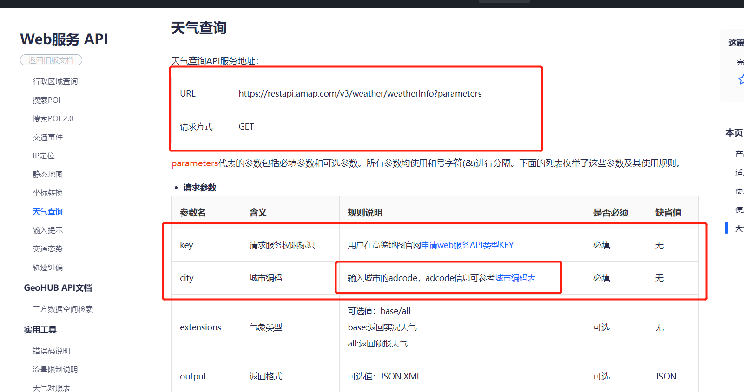
Task: Select 搜索POI 2.0 in sidebar
Action: pos(53,119)
